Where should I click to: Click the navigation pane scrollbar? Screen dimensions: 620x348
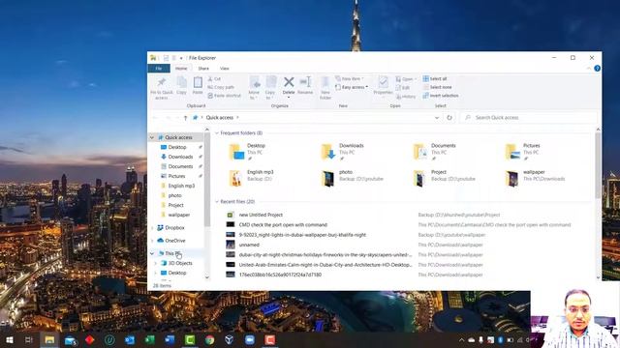point(206,180)
